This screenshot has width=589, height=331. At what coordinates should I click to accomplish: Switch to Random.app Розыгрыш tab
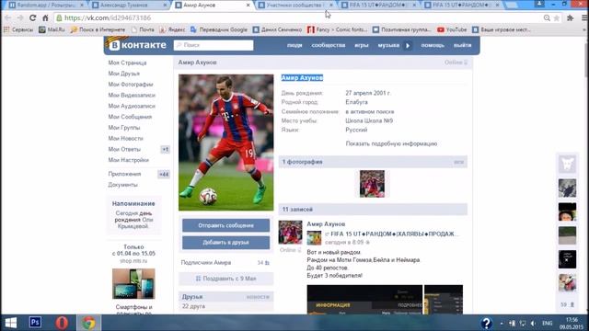[x=46, y=6]
